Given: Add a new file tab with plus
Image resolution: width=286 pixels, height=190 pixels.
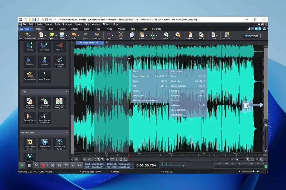Looking at the screenshot, I should click(x=107, y=42).
